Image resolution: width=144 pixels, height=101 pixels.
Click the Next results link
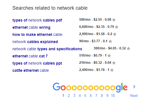coord(134,95)
